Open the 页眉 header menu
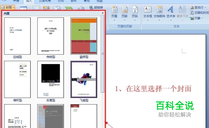 pyautogui.click(x=114, y=13)
